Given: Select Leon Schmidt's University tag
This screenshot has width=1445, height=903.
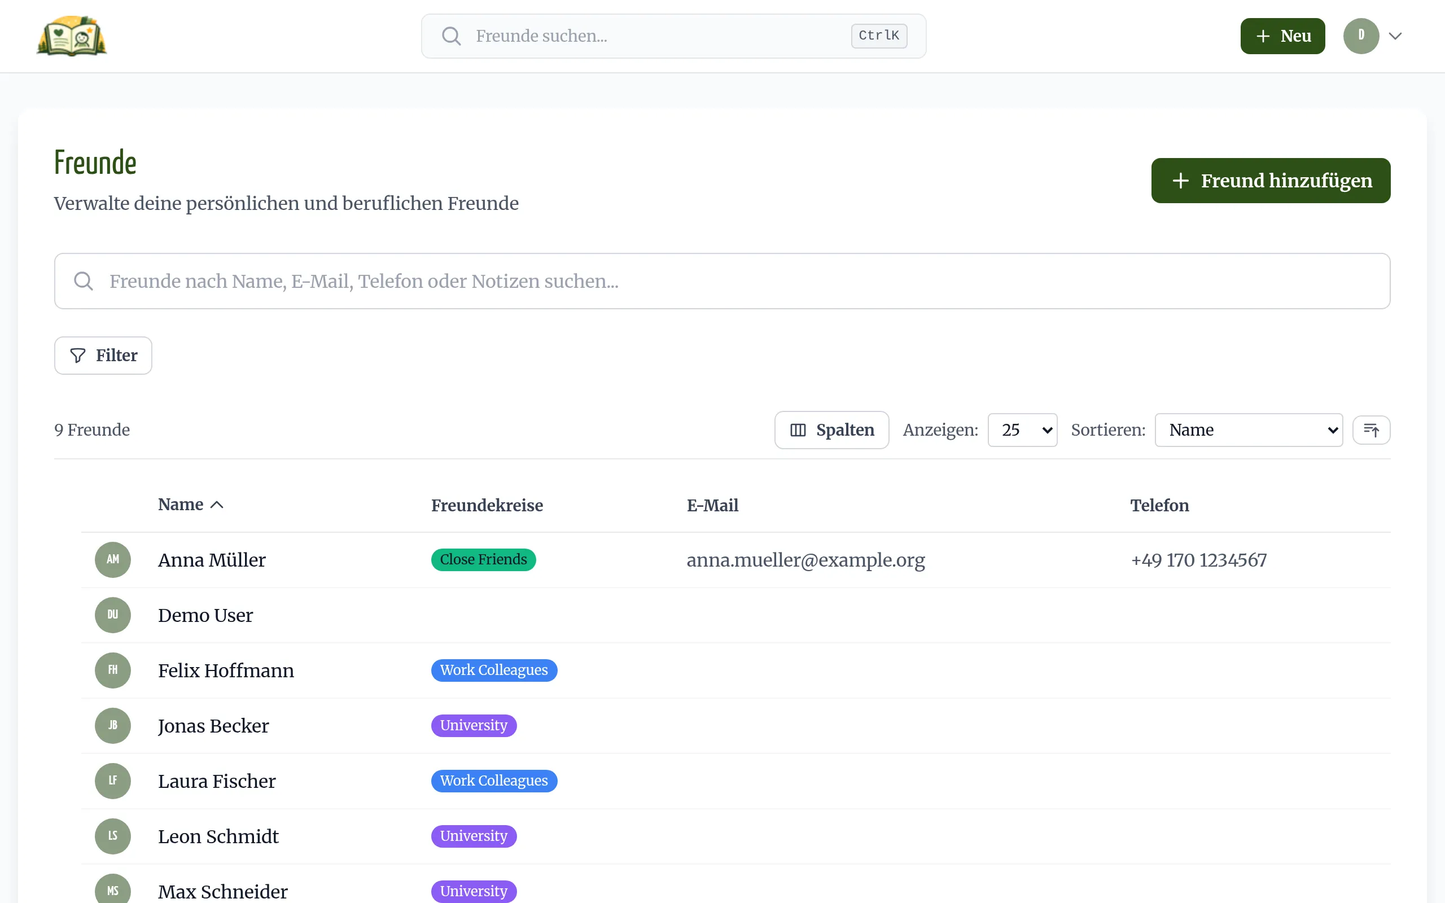Looking at the screenshot, I should [x=474, y=836].
